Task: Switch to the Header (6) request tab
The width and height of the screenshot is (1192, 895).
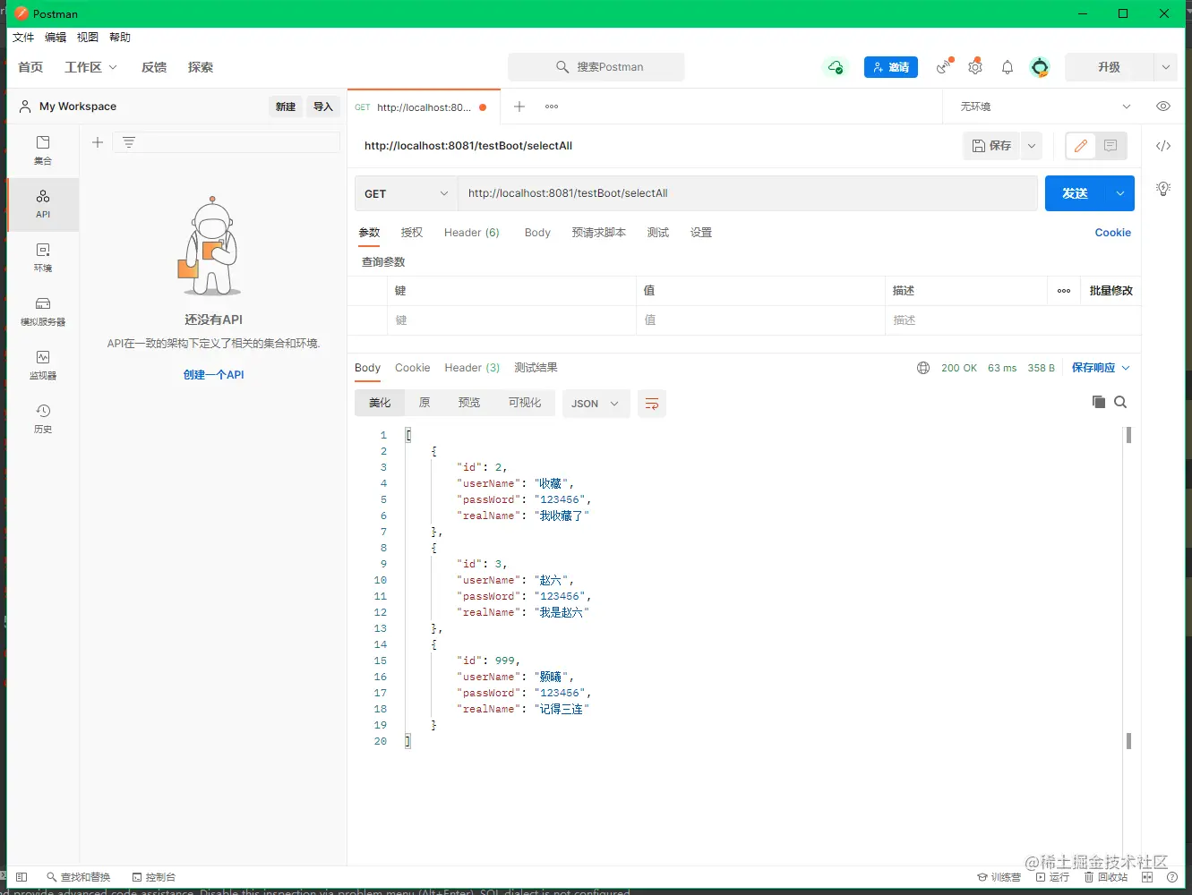Action: 472,233
